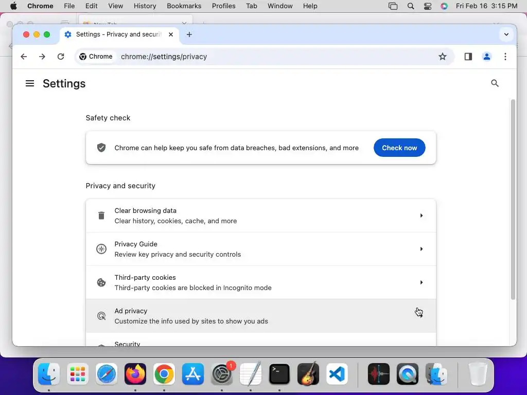Close the Settings tab
Viewport: 527px width, 395px height.
[x=171, y=34]
